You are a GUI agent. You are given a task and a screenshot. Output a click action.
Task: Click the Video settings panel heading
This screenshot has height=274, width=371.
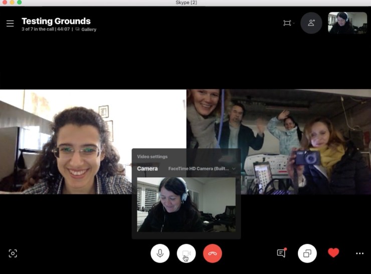click(x=152, y=157)
